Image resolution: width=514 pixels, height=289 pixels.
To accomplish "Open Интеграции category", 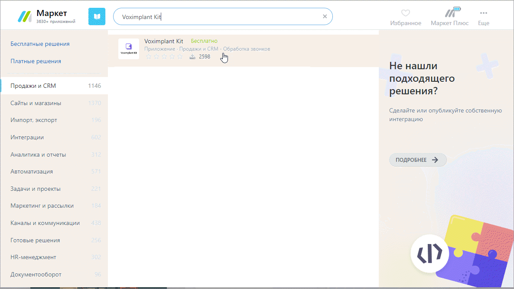I will coord(55,137).
